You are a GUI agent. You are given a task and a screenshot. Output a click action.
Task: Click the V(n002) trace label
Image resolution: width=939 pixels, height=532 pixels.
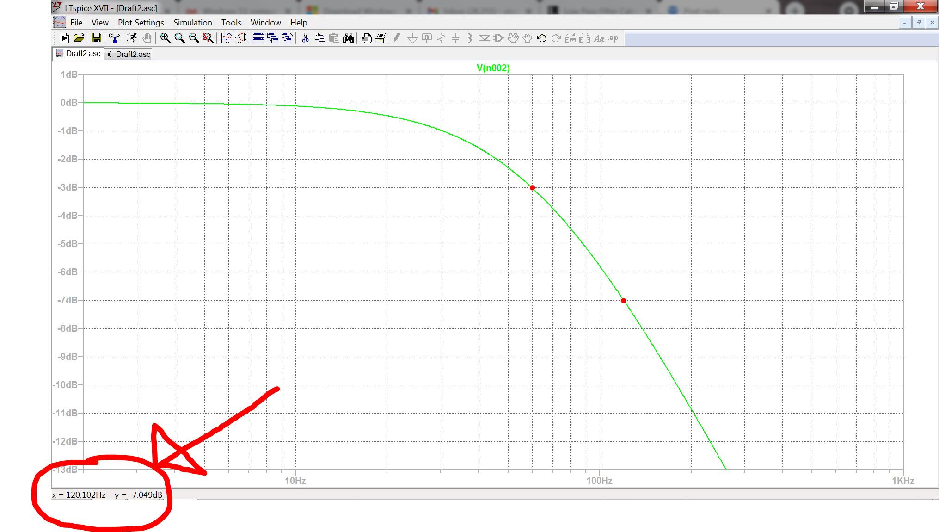point(493,68)
